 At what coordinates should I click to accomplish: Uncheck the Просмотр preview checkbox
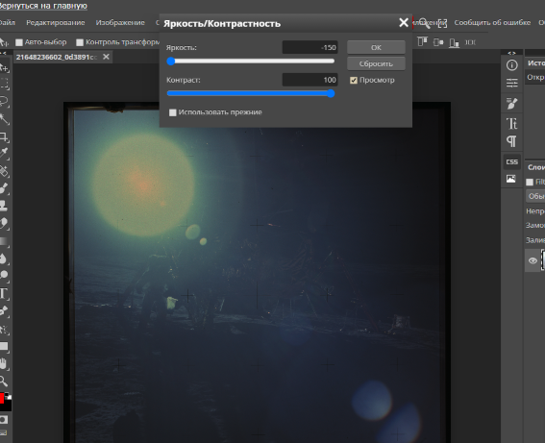354,81
